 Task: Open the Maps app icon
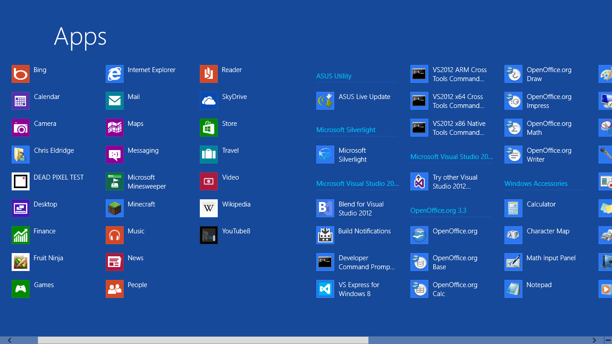pos(115,128)
